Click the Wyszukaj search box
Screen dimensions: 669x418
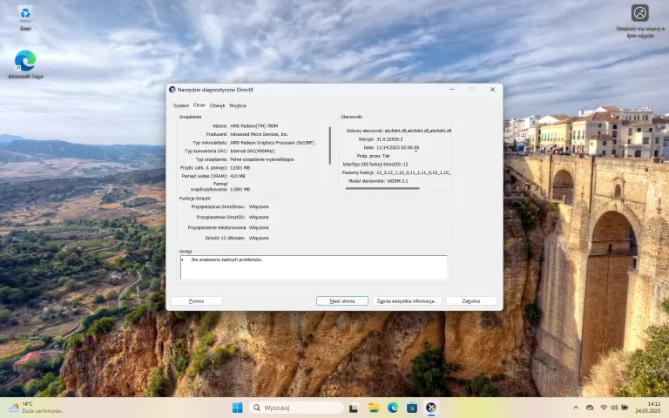[x=296, y=408]
